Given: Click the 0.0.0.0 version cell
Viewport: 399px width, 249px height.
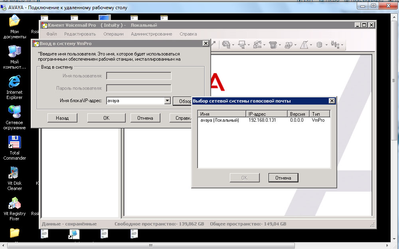Looking at the screenshot, I should coord(297,120).
